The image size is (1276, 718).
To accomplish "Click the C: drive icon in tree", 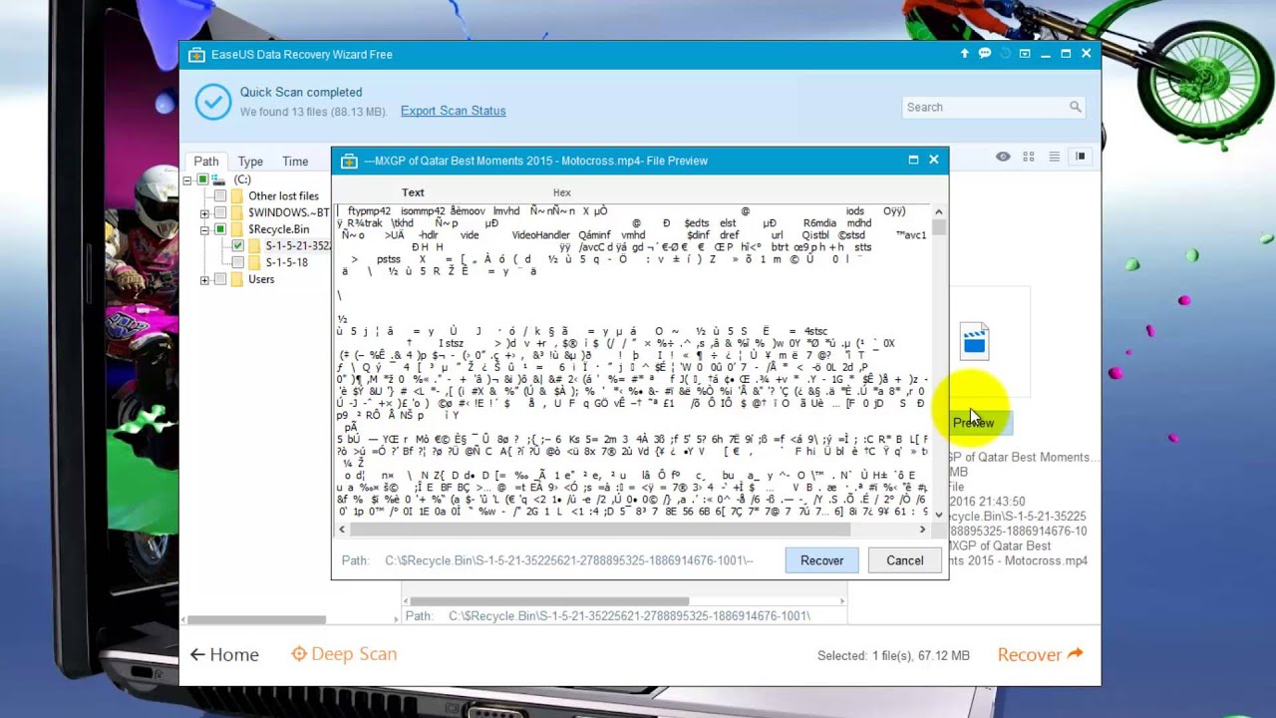I will coord(219,179).
